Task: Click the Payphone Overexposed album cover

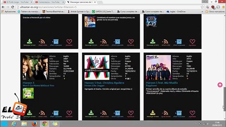Action: pos(159,67)
